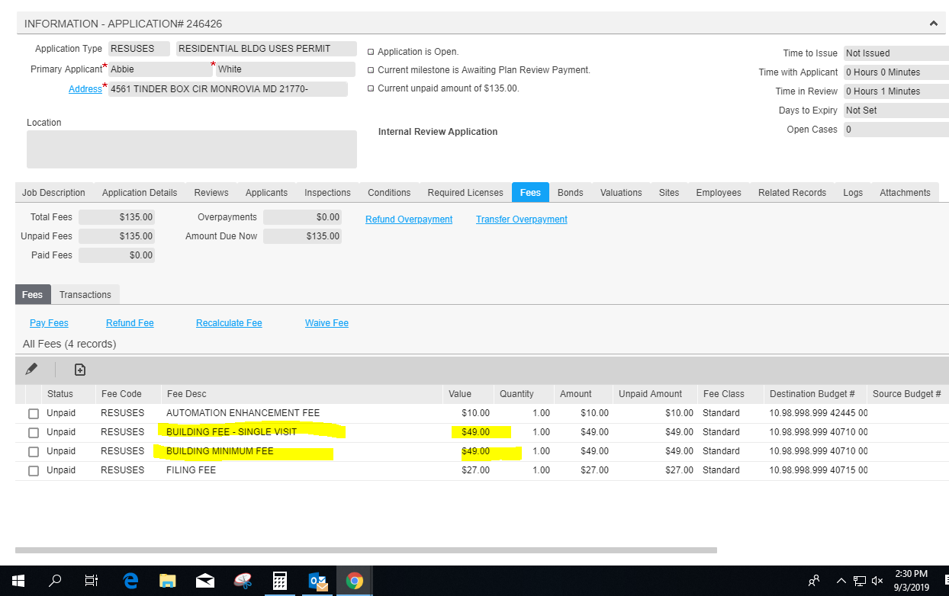Click FILING FEE description cell
949x596 pixels.
(x=191, y=471)
